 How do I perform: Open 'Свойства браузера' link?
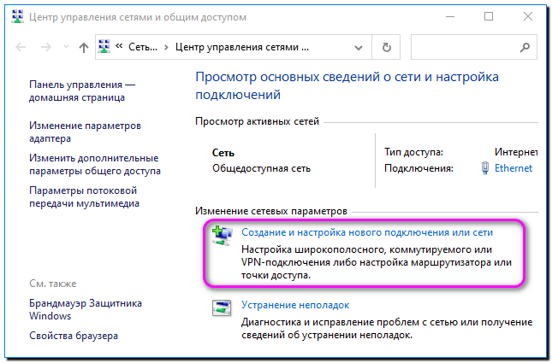(x=74, y=336)
